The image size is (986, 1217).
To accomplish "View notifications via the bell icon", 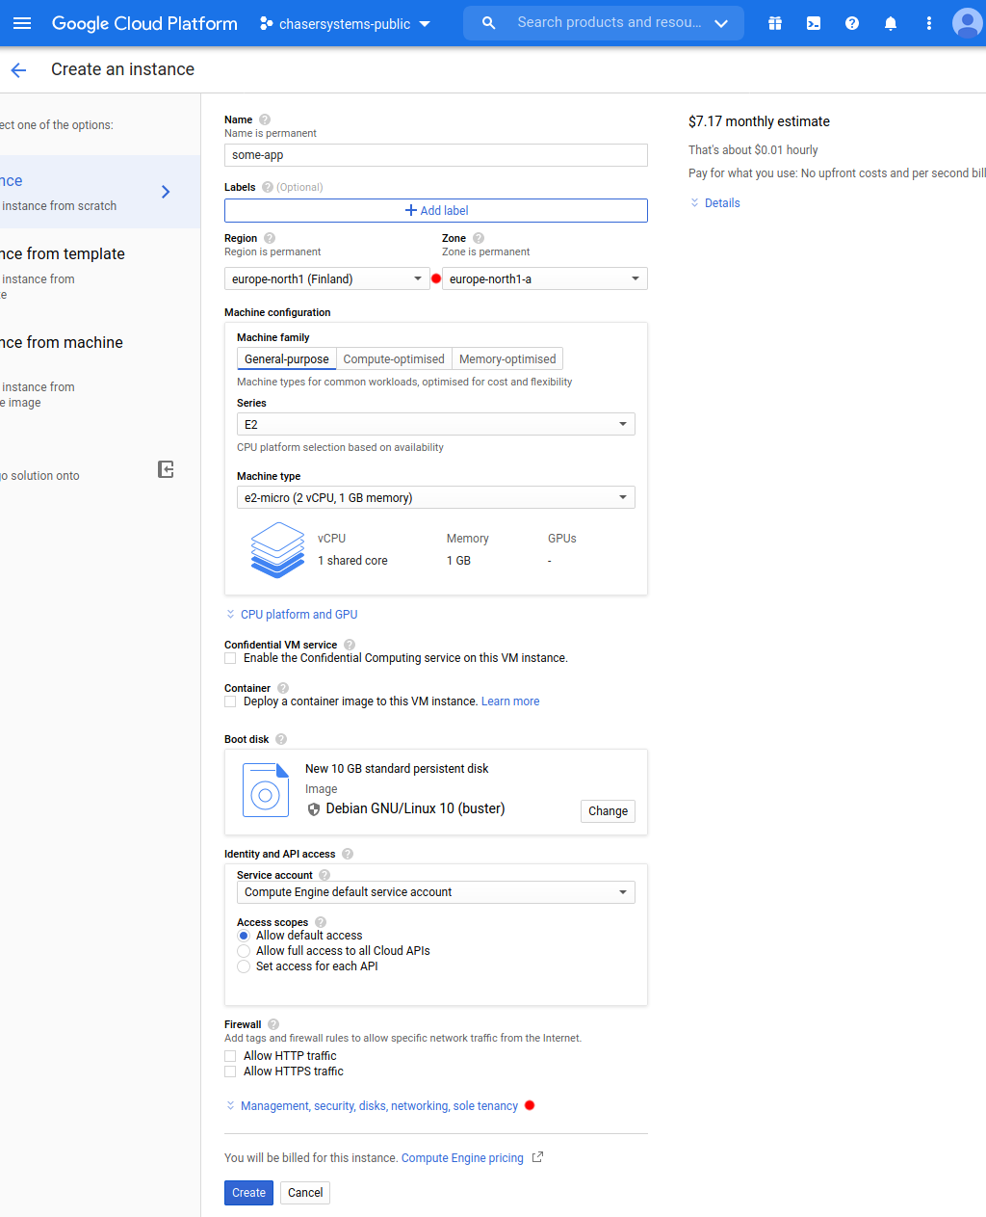I will click(891, 23).
